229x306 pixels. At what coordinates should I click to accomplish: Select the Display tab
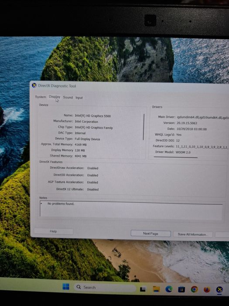click(x=55, y=97)
